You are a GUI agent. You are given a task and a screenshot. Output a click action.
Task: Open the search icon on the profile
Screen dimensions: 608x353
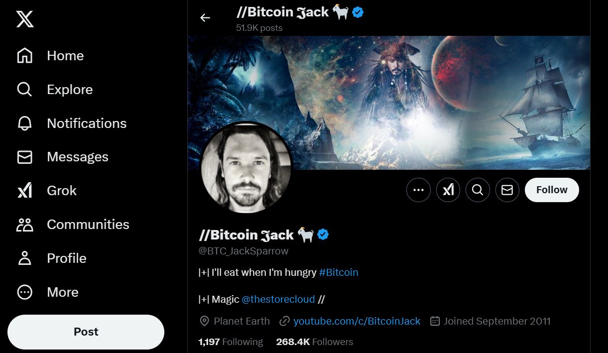pyautogui.click(x=478, y=190)
